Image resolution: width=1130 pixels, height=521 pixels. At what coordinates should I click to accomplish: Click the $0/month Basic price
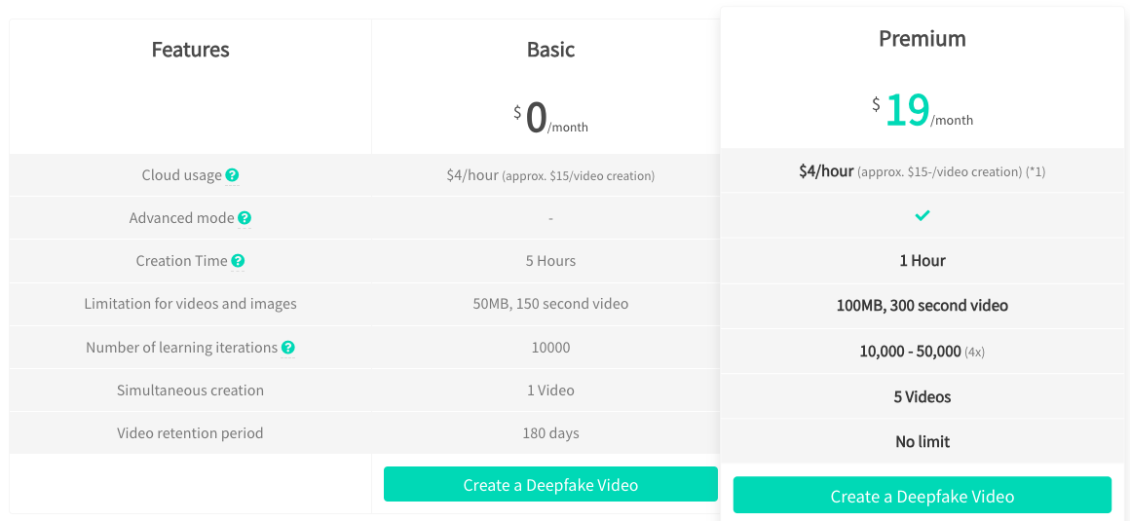click(550, 118)
